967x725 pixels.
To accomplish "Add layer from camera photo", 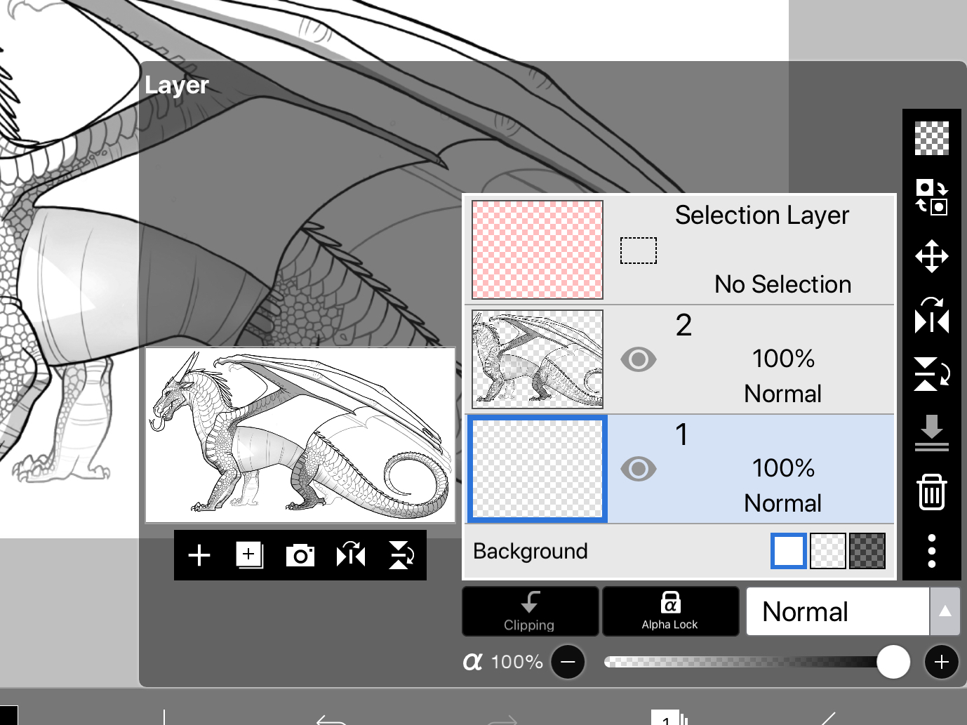I will [300, 556].
